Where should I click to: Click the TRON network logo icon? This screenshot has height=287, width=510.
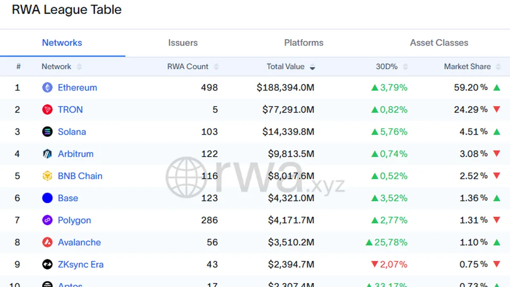pos(47,110)
